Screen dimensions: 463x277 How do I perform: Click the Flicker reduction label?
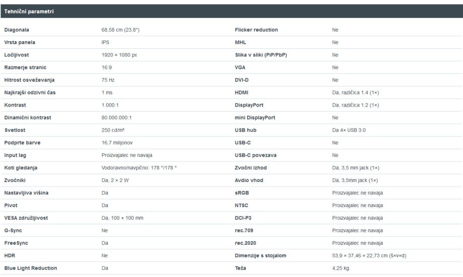click(256, 30)
